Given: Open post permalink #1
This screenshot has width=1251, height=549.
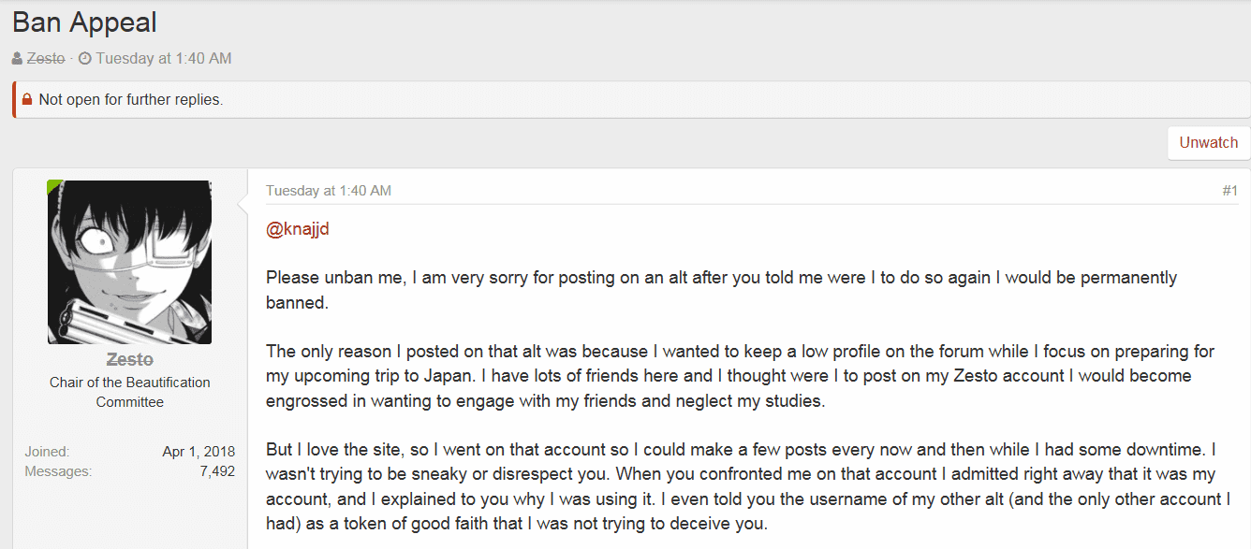Looking at the screenshot, I should tap(1229, 191).
